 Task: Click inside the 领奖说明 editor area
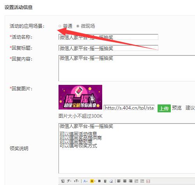click(127, 148)
